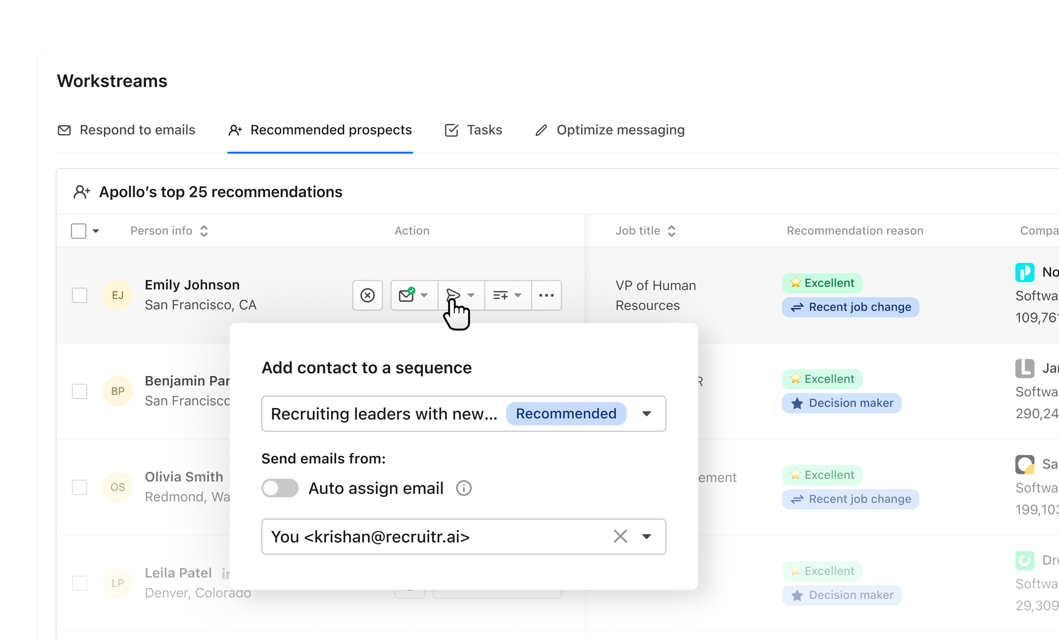Click the Optimize messaging pencil icon

pyautogui.click(x=541, y=130)
